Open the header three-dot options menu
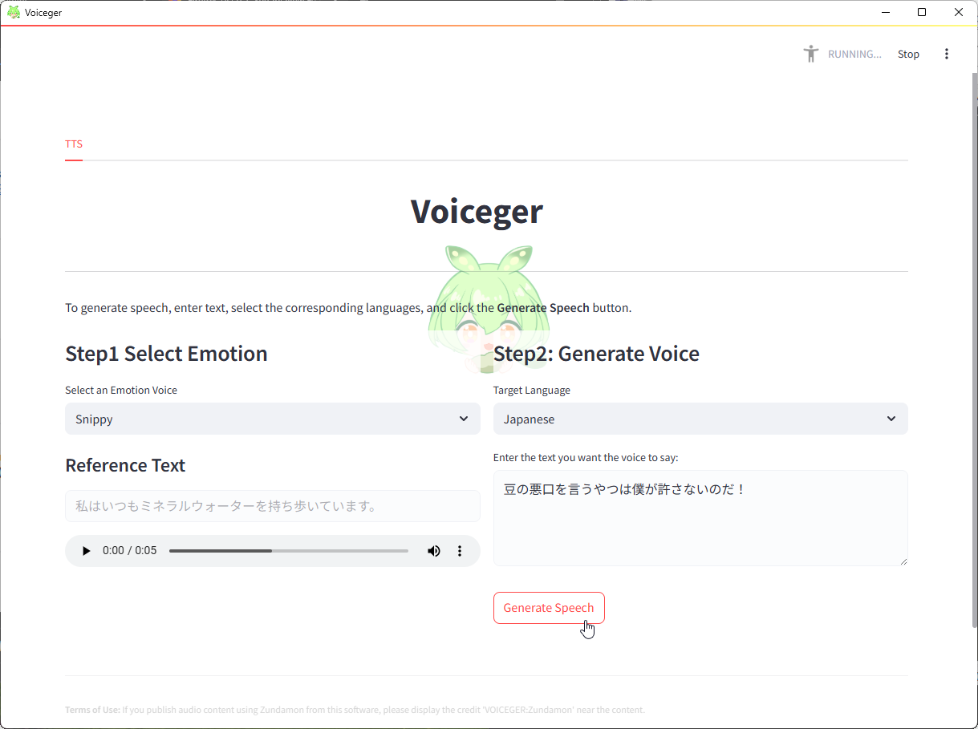978x729 pixels. point(947,53)
